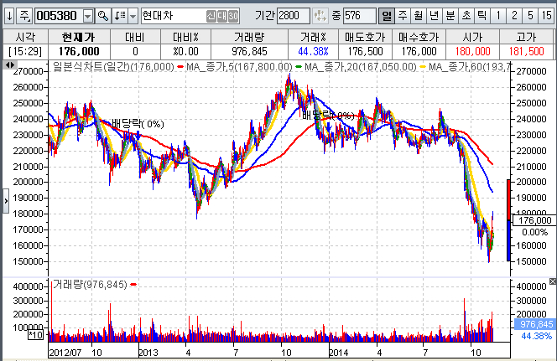Open the stock code 005380 dropdown
The height and width of the screenshot is (361, 557).
88,16
